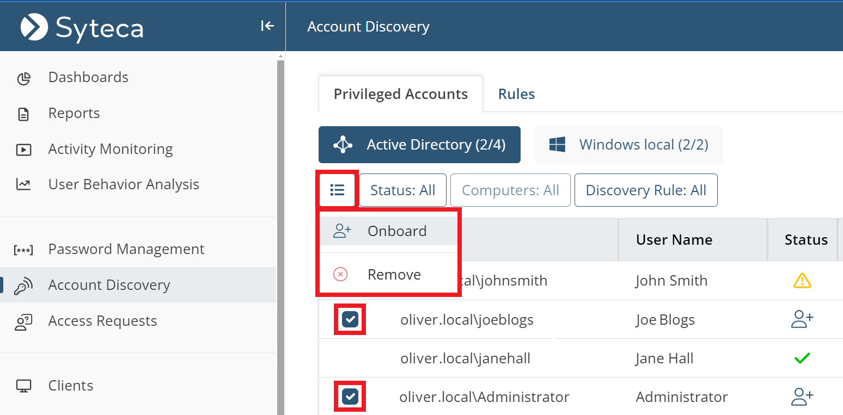Click the onboard icon in Joe Blogs row
The height and width of the screenshot is (415, 843).
[802, 319]
